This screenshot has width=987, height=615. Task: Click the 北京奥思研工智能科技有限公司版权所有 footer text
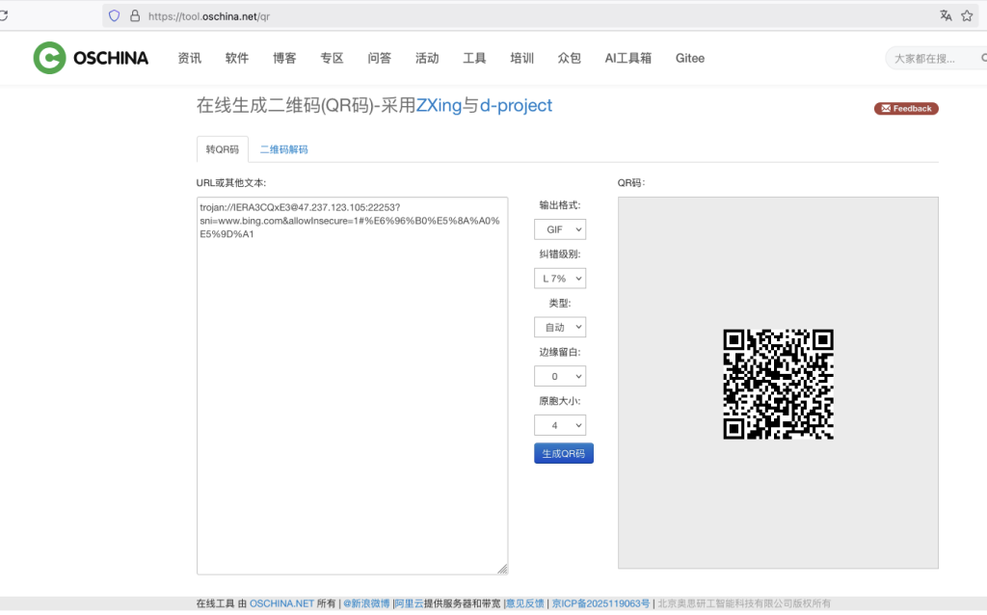[x=744, y=603]
